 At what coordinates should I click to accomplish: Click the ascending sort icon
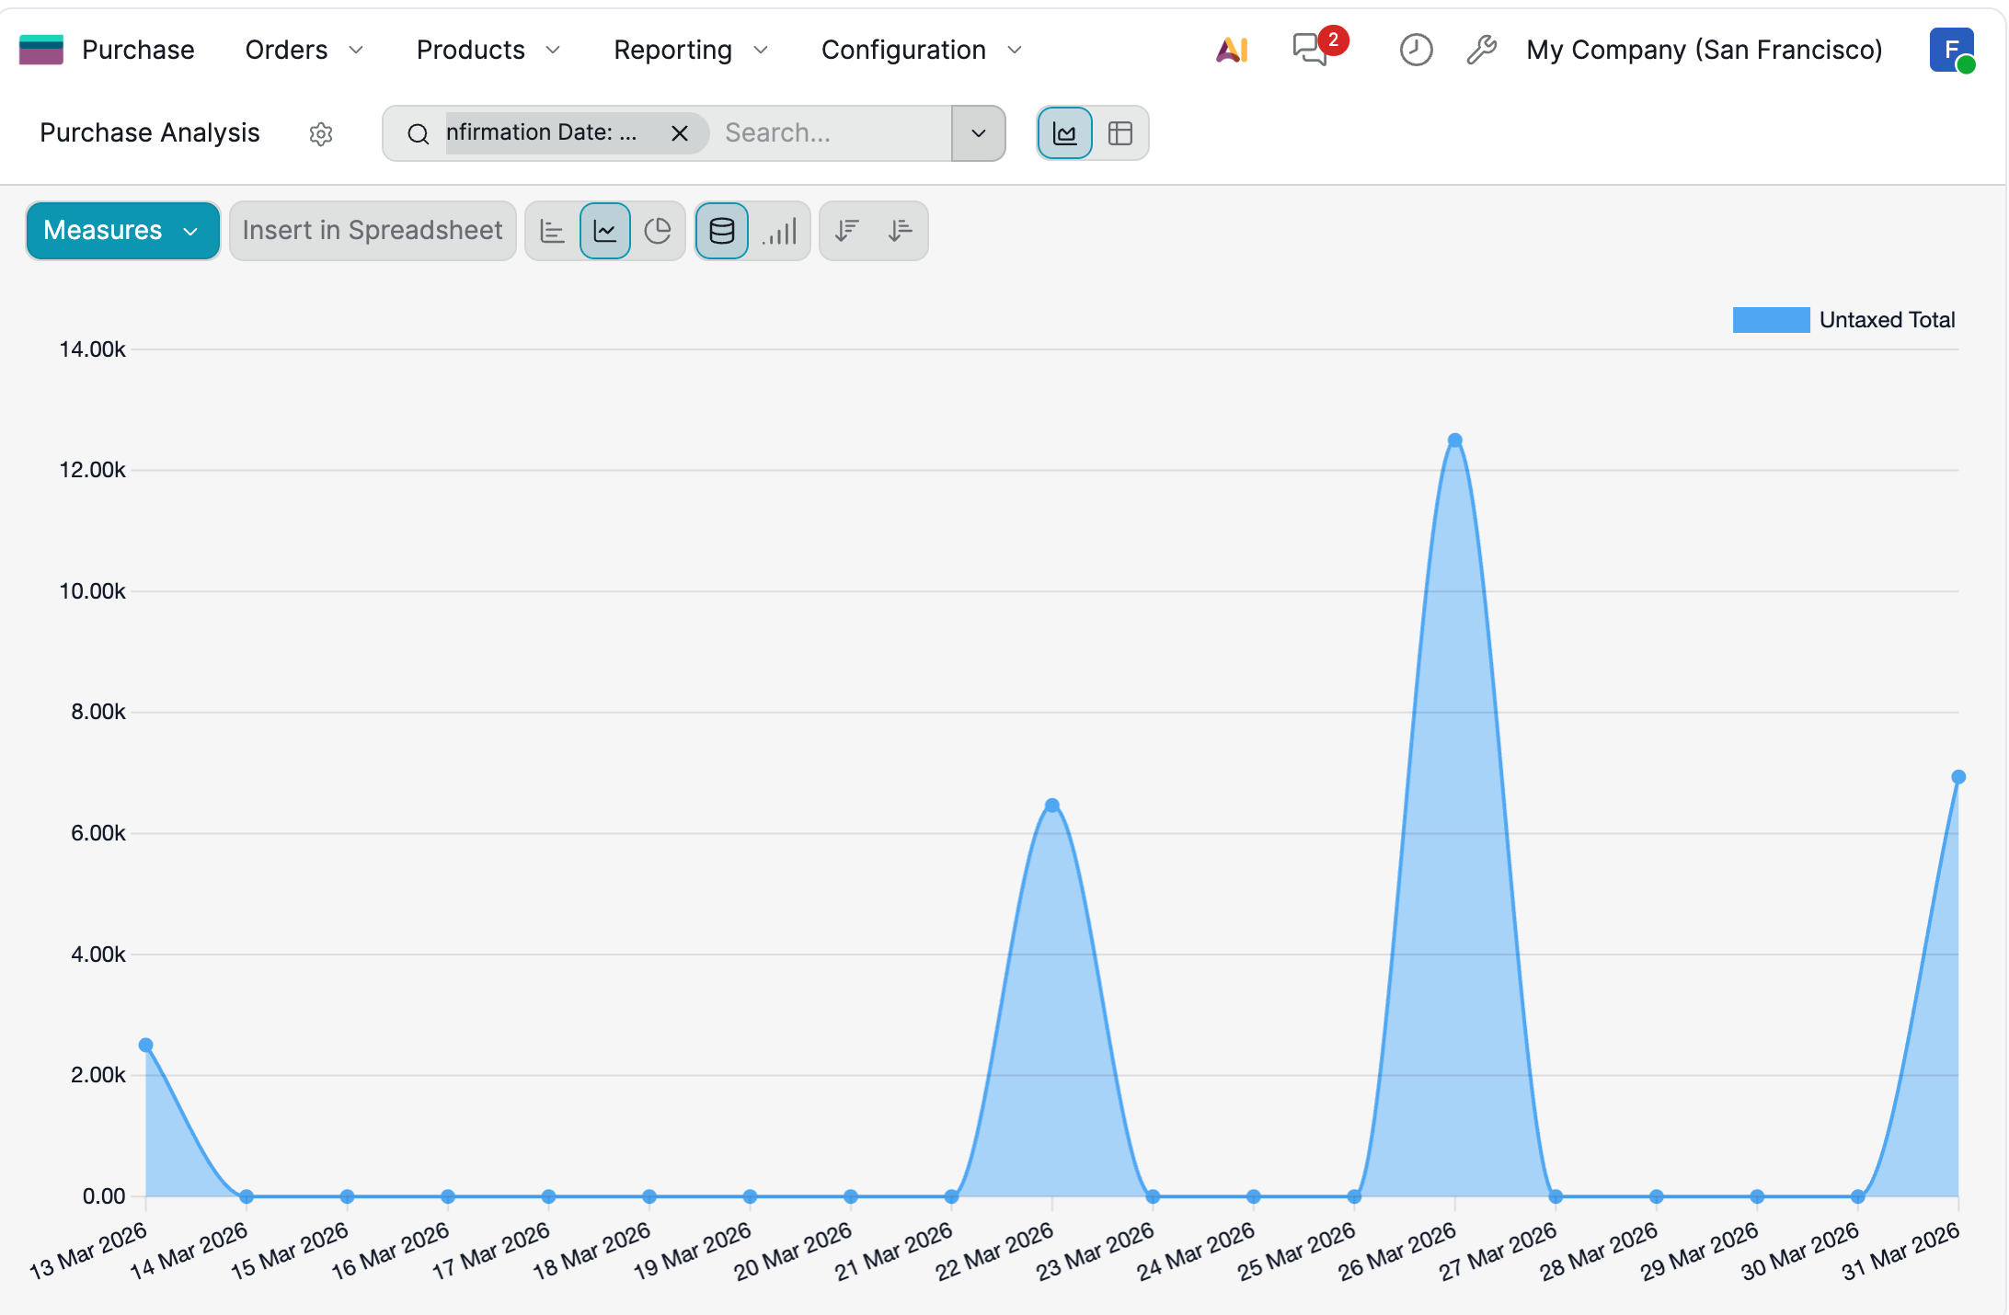click(x=900, y=231)
